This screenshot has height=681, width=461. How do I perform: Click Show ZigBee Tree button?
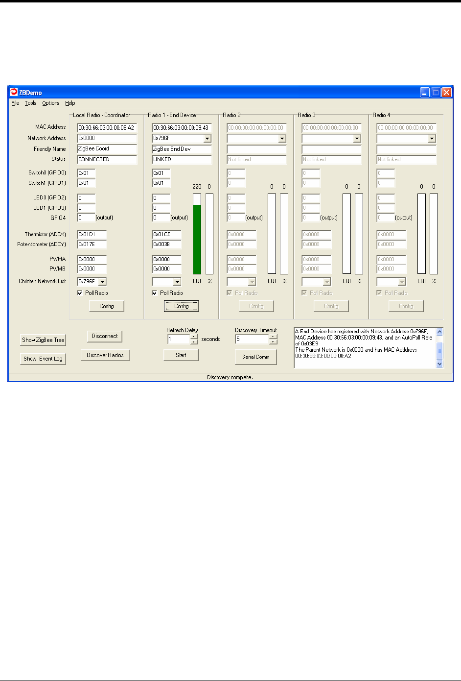click(x=43, y=340)
